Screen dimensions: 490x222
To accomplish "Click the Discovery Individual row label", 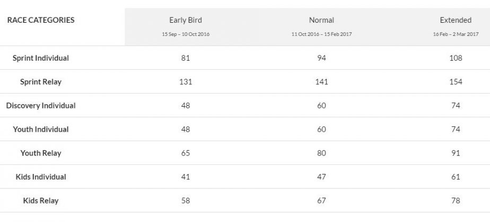I will pyautogui.click(x=41, y=106).
